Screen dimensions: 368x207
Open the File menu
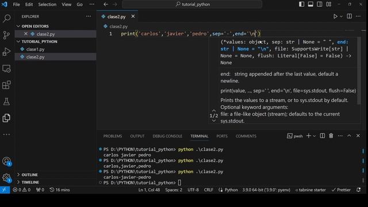[17, 4]
